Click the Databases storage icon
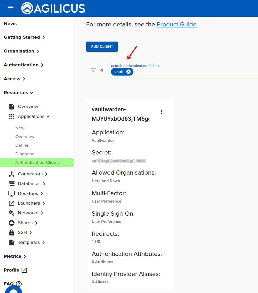The height and width of the screenshot is (293, 258). (12, 184)
